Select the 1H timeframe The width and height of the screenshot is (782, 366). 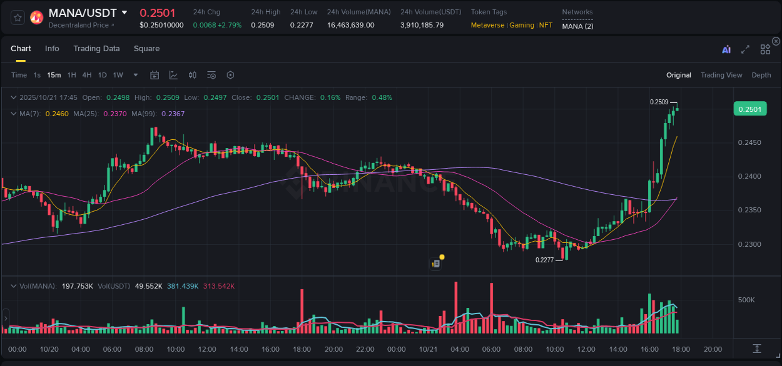[x=71, y=74]
